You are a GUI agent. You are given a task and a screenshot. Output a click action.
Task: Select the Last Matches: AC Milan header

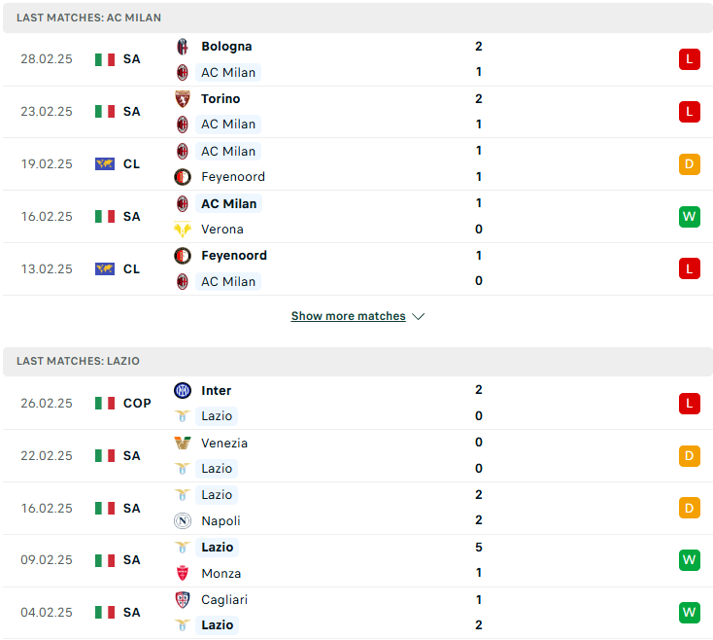[x=357, y=18]
